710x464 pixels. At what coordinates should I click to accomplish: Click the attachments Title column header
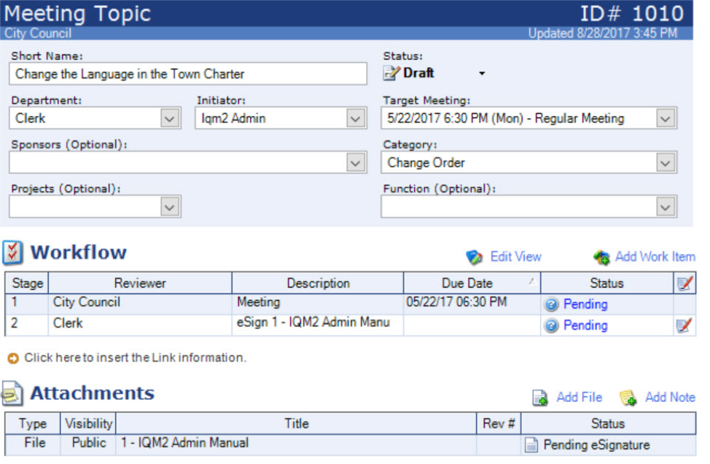click(296, 424)
